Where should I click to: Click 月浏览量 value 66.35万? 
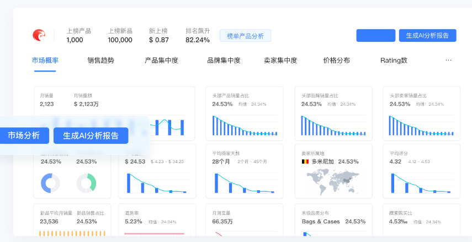(x=222, y=222)
